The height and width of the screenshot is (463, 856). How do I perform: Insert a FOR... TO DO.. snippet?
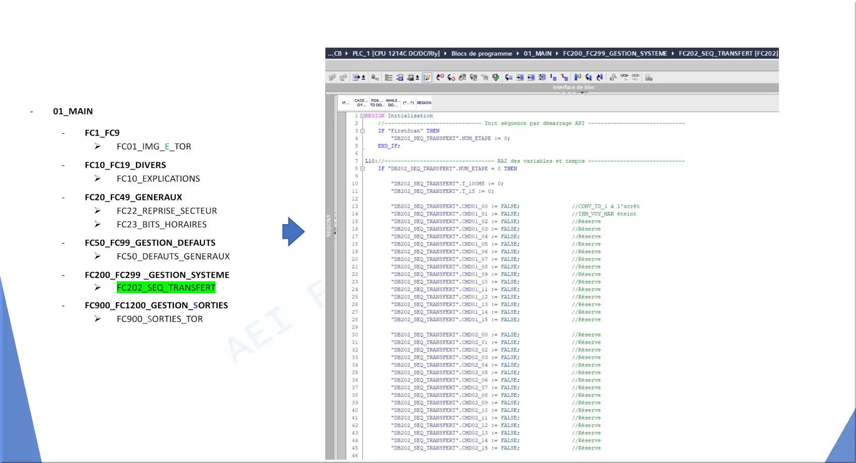coord(377,103)
